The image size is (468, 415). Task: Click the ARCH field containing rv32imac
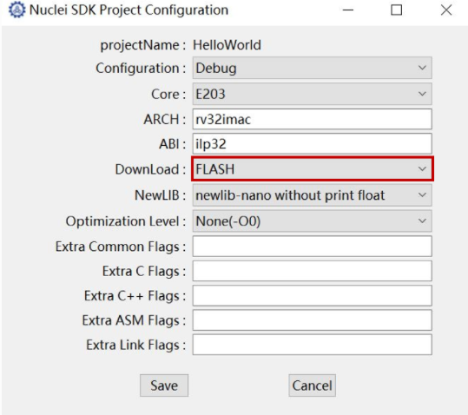click(x=313, y=119)
